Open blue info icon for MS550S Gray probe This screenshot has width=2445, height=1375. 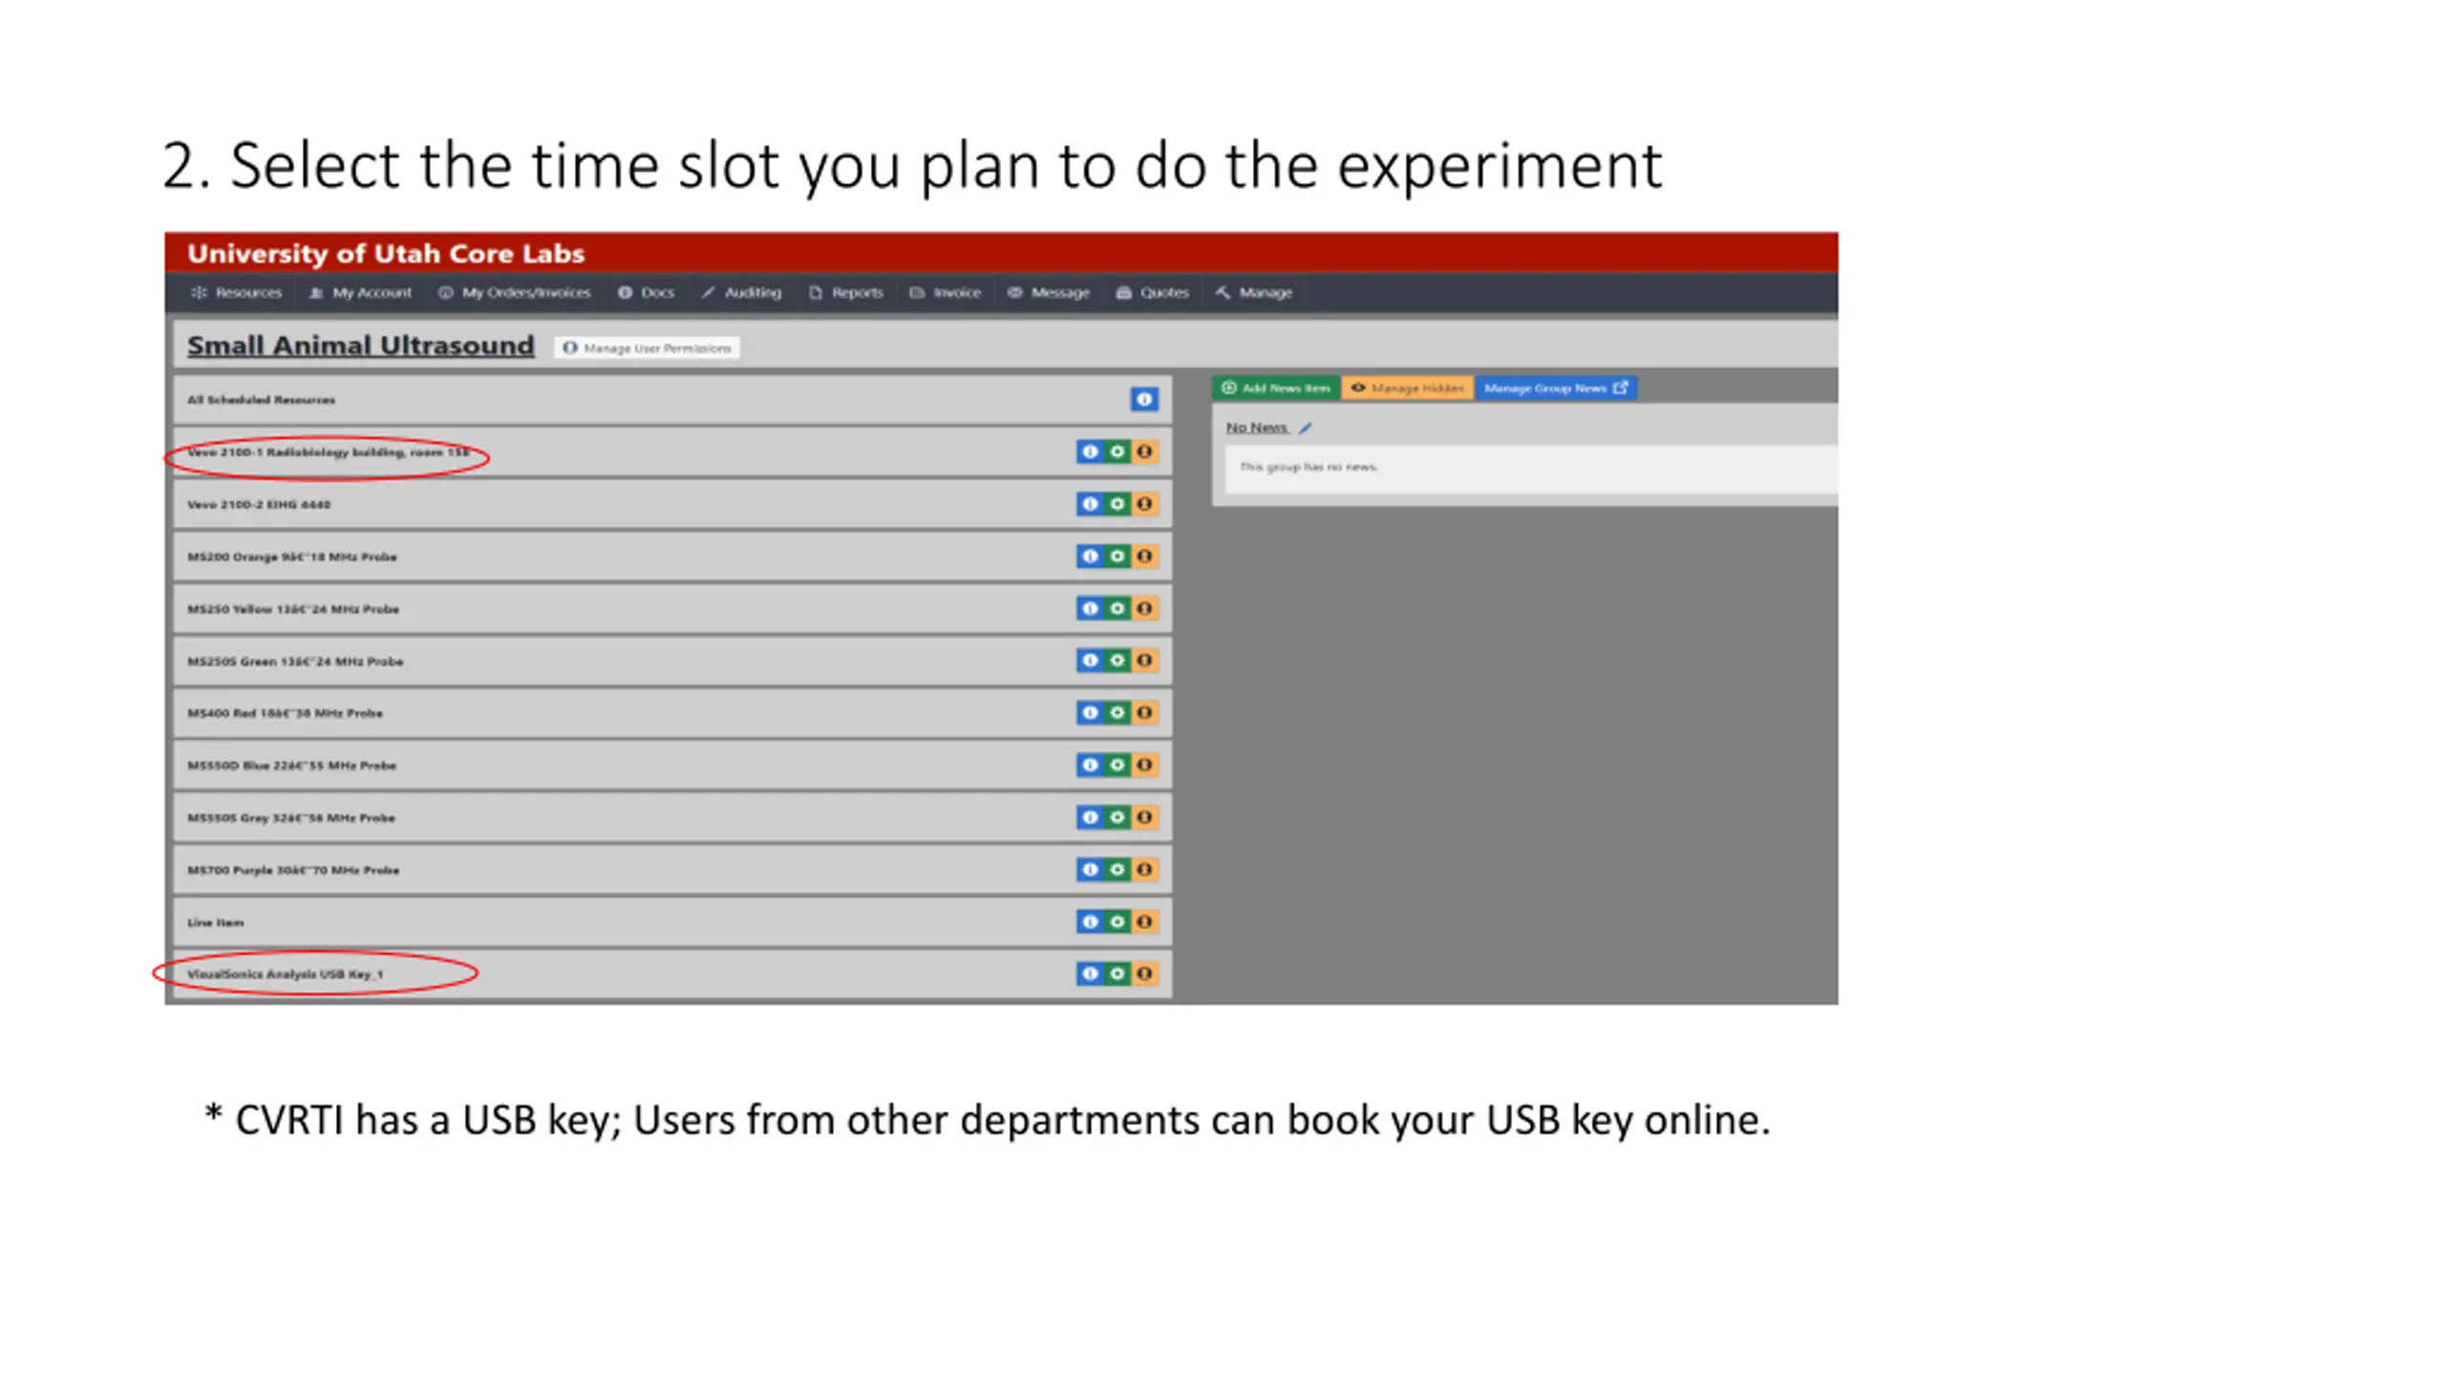coord(1090,817)
